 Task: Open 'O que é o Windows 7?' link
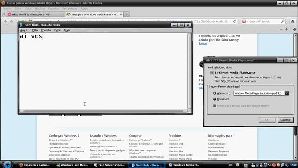point(61,140)
